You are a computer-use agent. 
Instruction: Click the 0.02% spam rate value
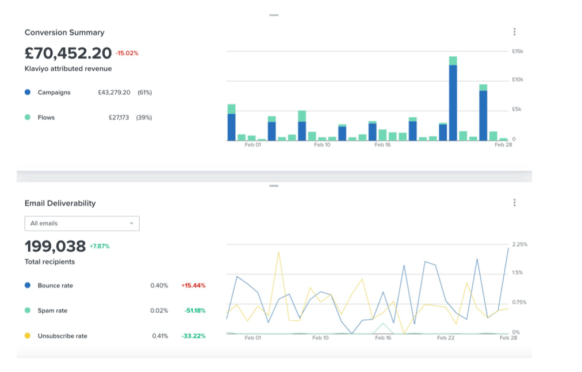[159, 310]
